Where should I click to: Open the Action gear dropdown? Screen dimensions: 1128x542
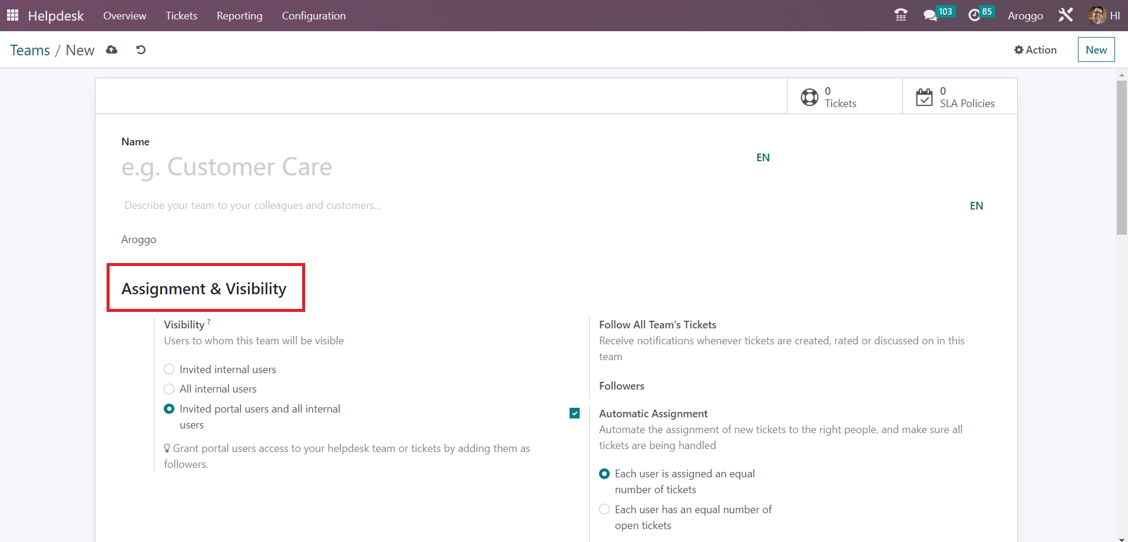click(1035, 50)
